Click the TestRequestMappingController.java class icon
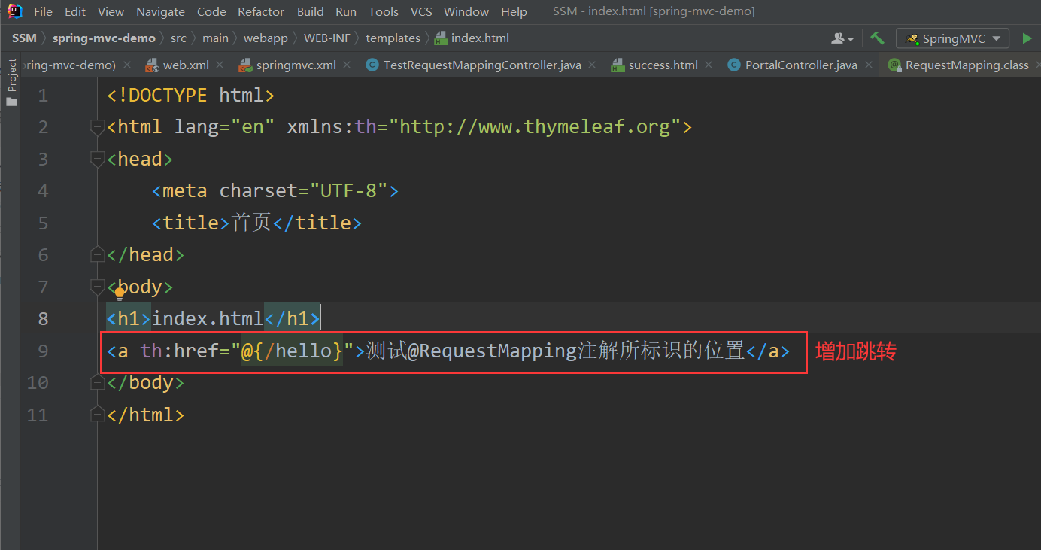The image size is (1041, 550). pyautogui.click(x=372, y=65)
